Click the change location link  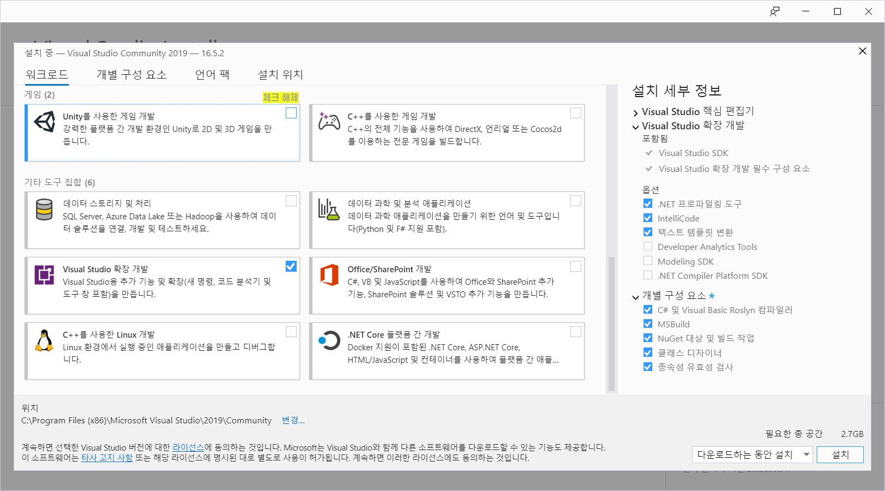(x=293, y=420)
